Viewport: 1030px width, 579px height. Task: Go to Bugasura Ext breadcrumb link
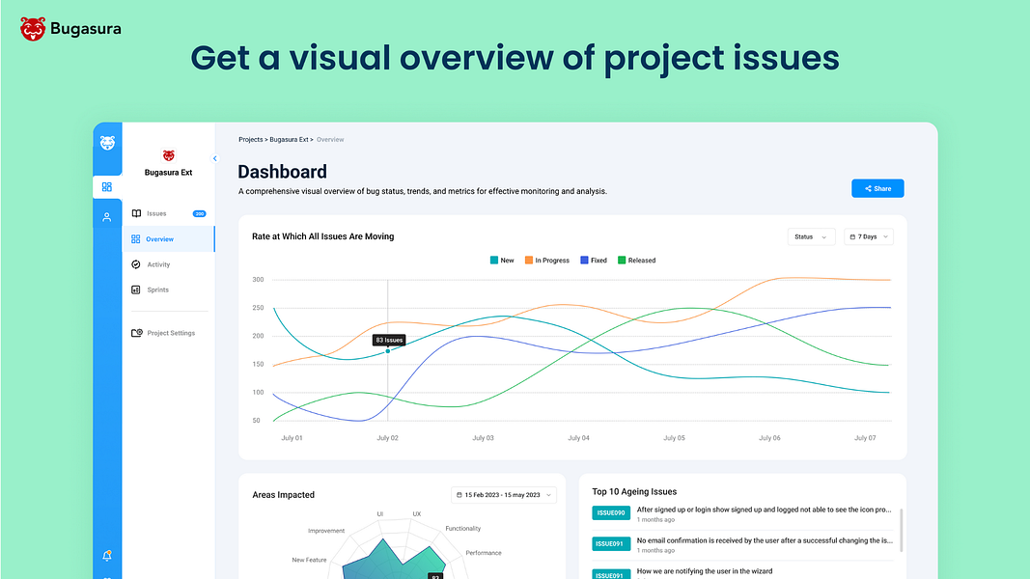(x=289, y=139)
